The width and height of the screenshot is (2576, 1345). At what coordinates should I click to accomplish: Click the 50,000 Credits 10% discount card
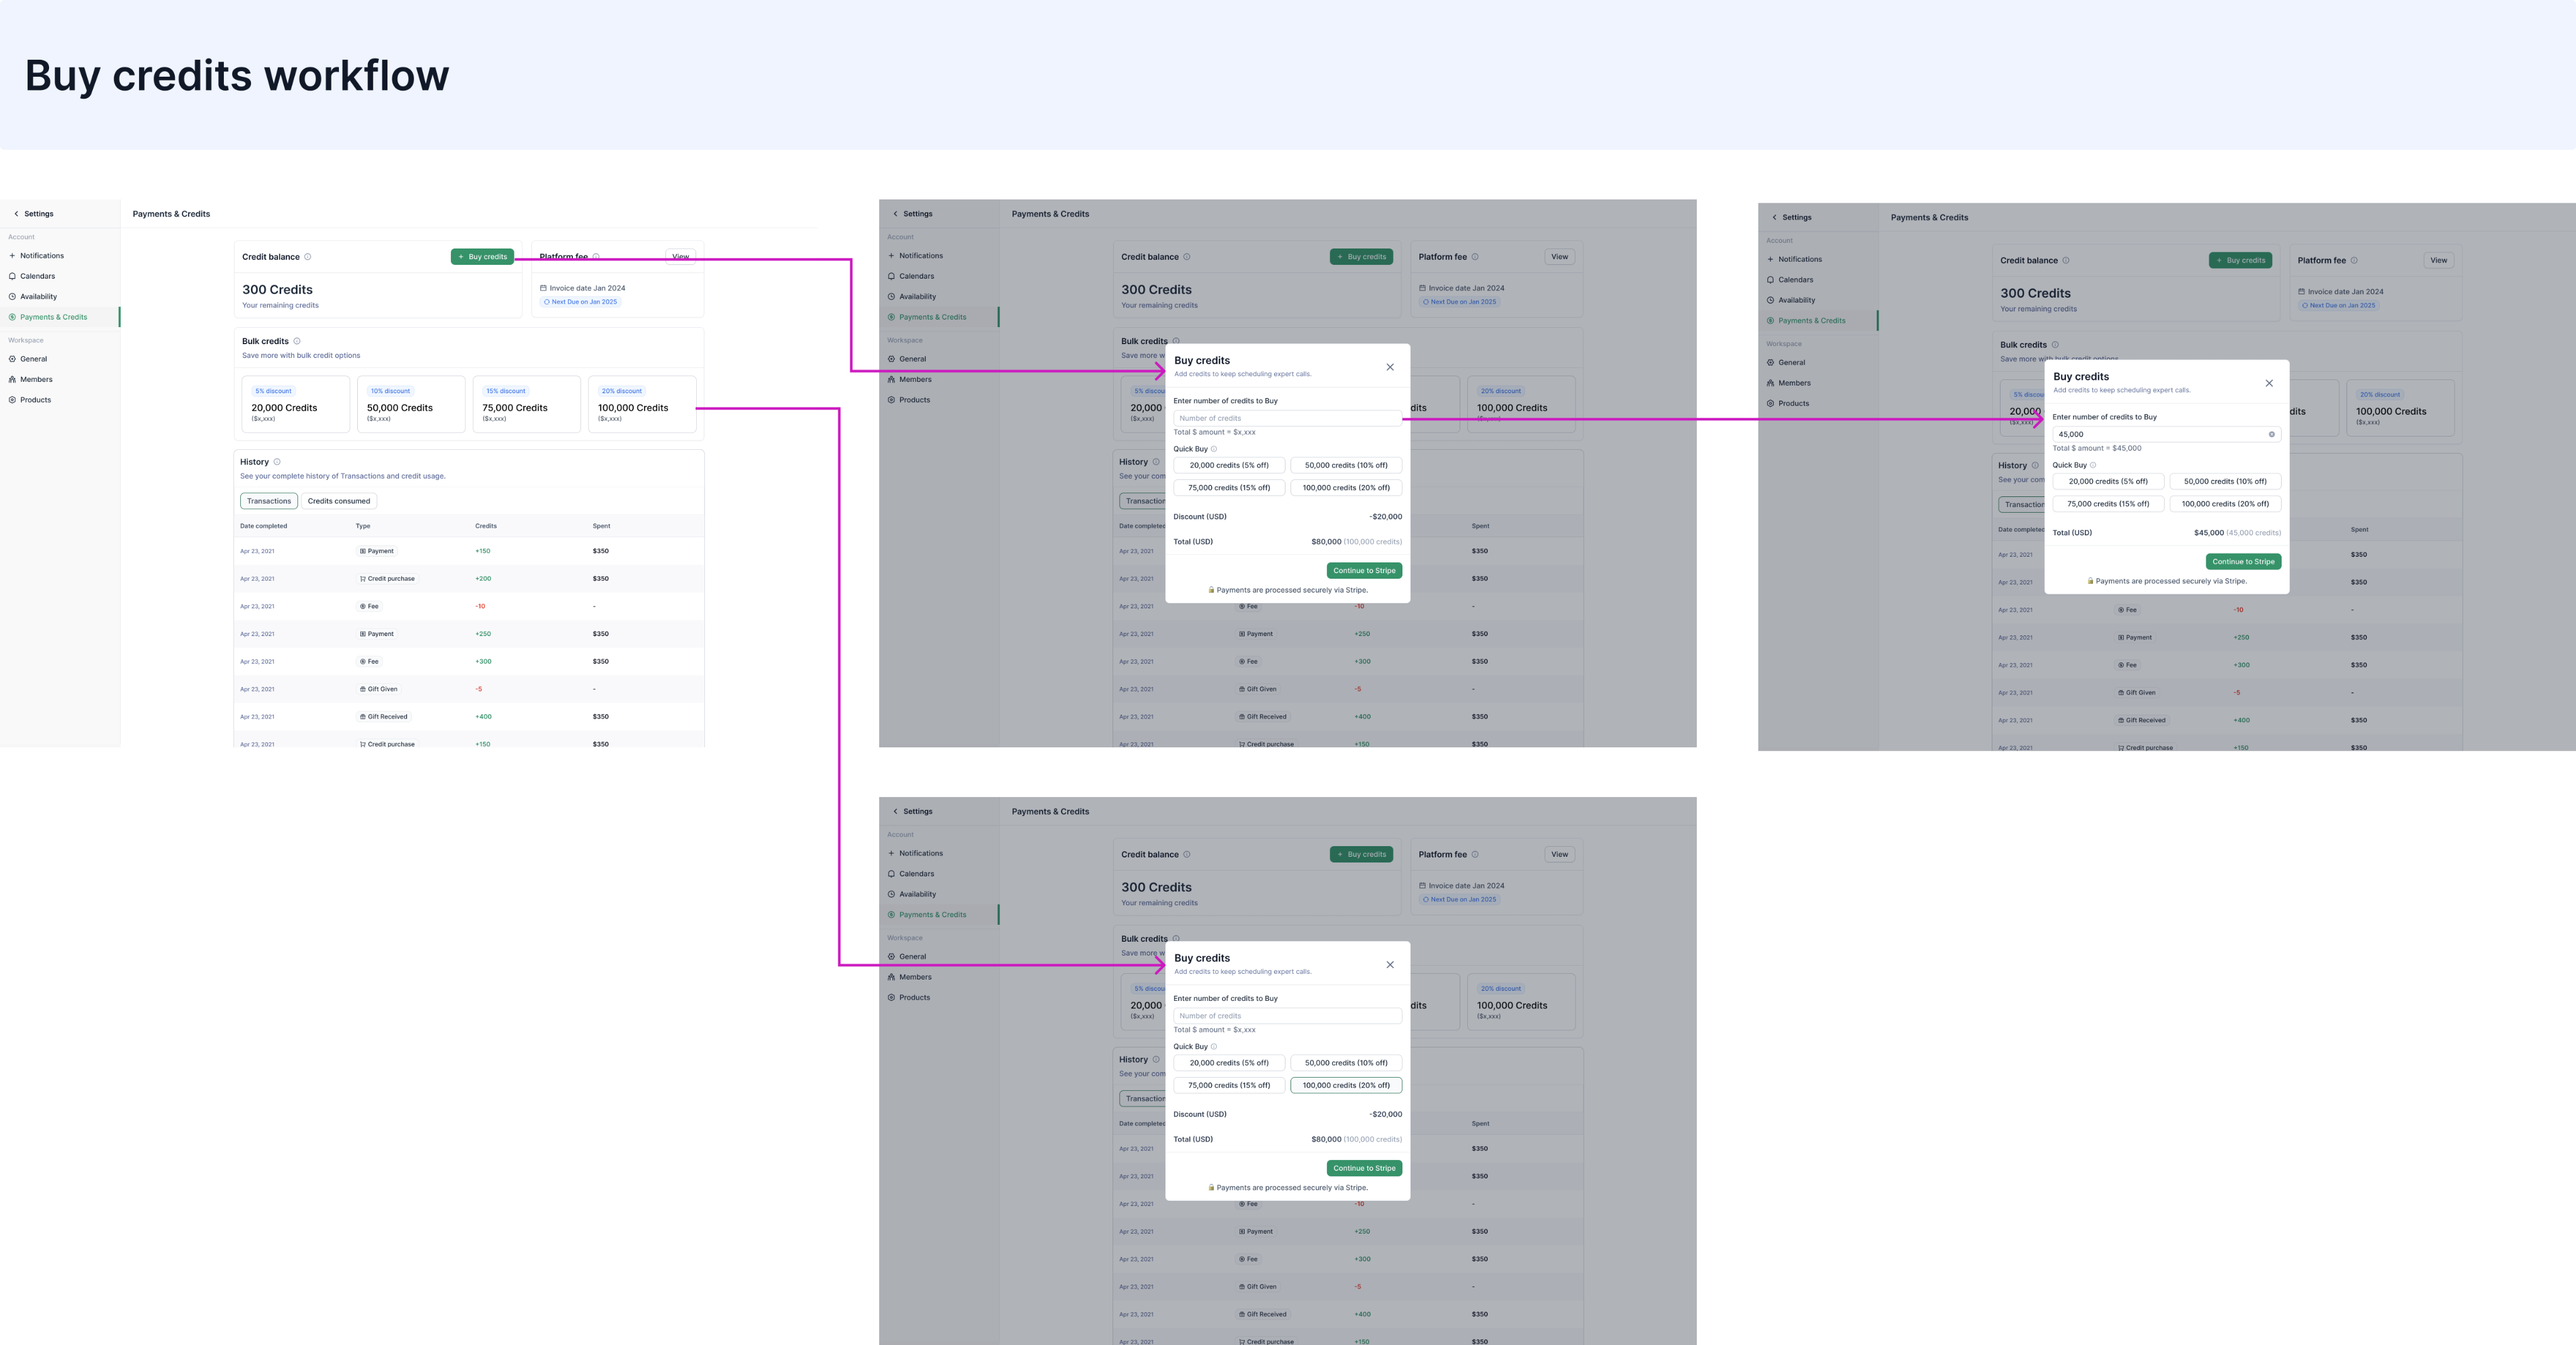click(411, 404)
